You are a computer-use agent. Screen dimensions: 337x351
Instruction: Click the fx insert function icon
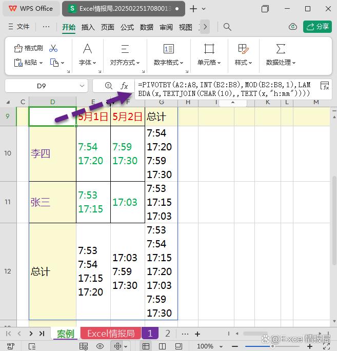pyautogui.click(x=124, y=86)
